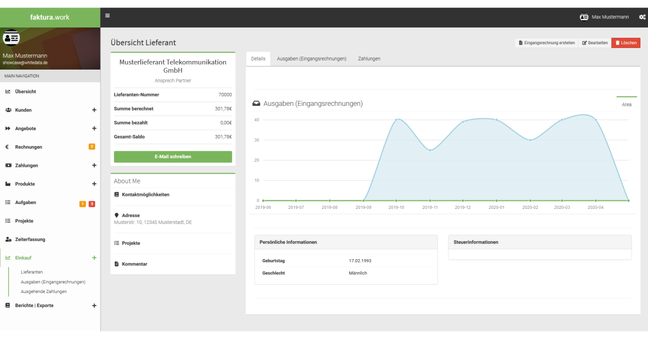648x339 pixels.
Task: Expand Angebote with its plus icon
Action: 94,128
